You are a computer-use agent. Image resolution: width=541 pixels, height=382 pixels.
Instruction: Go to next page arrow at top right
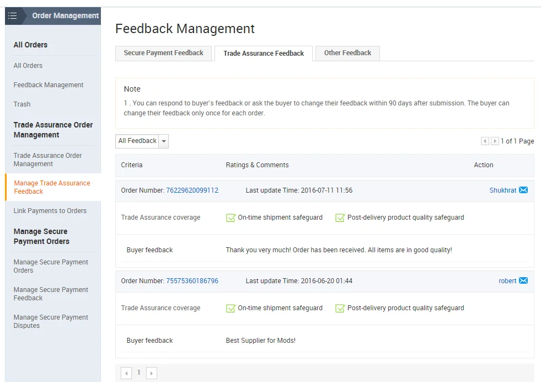[x=495, y=141]
